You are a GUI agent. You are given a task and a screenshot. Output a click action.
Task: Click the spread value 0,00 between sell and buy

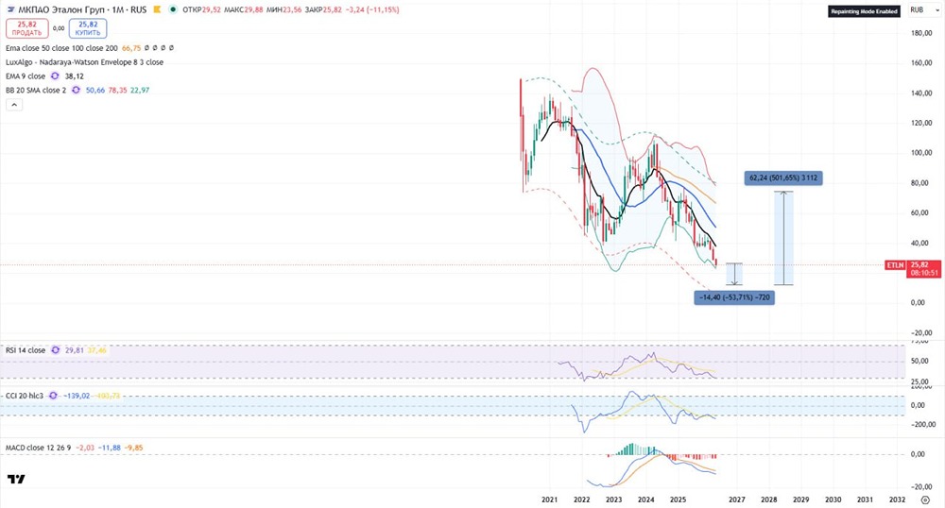point(59,28)
